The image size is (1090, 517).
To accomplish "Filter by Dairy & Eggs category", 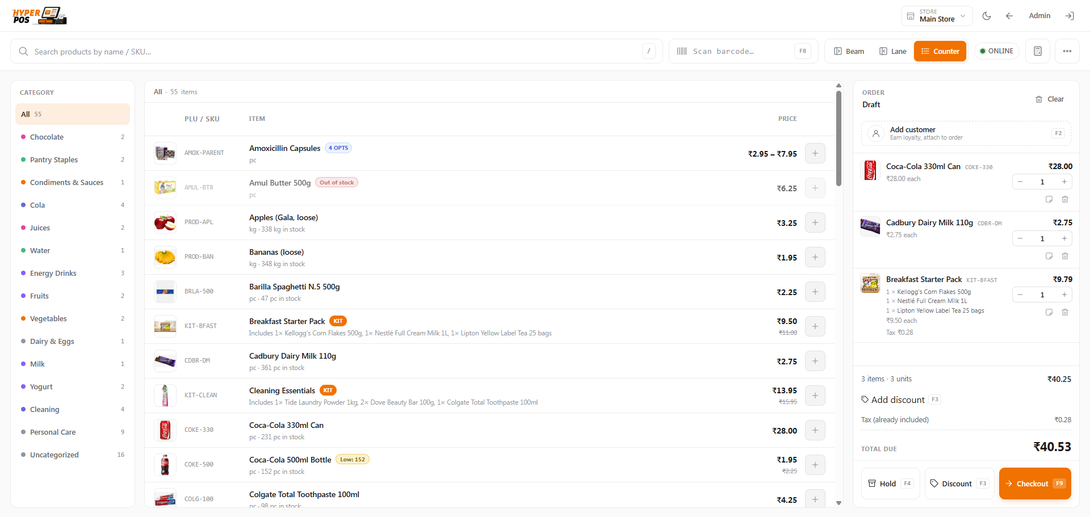I will [73, 341].
